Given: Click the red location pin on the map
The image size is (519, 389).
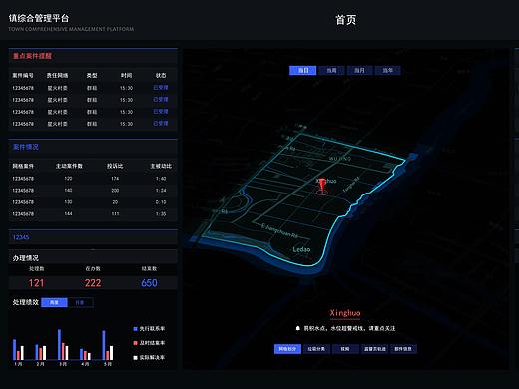Looking at the screenshot, I should pos(321,187).
